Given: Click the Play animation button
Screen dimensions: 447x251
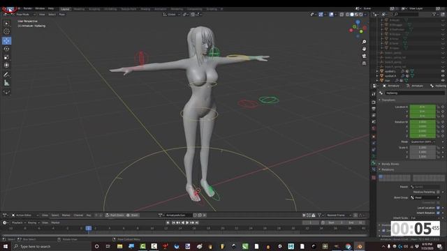Looking at the screenshot, I should (x=187, y=222).
